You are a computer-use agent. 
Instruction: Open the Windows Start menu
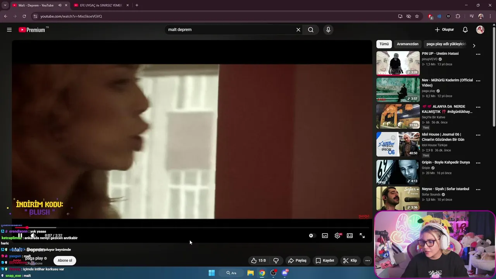(x=212, y=273)
